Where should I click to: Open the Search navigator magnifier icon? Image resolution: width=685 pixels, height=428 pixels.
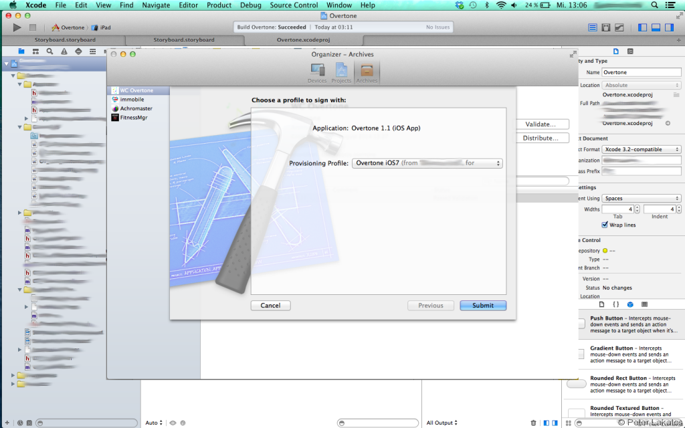(x=50, y=51)
